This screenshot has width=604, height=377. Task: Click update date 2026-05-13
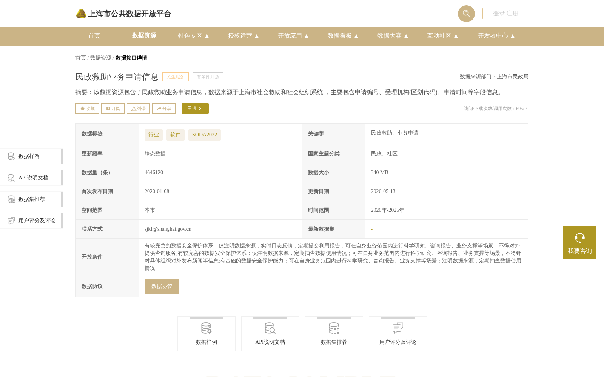pyautogui.click(x=383, y=192)
